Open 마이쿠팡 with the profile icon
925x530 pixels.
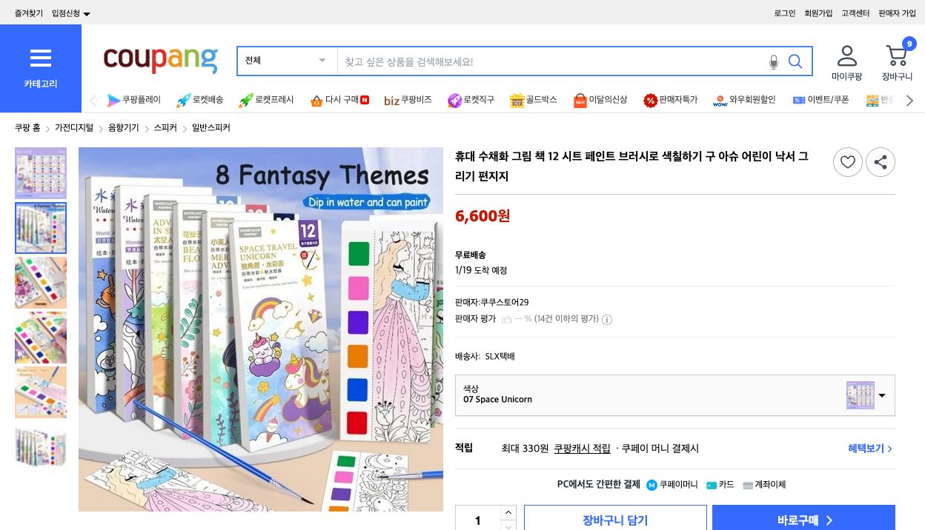pos(847,55)
